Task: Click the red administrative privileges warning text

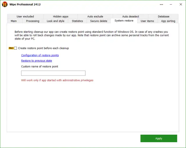Action: (57, 80)
